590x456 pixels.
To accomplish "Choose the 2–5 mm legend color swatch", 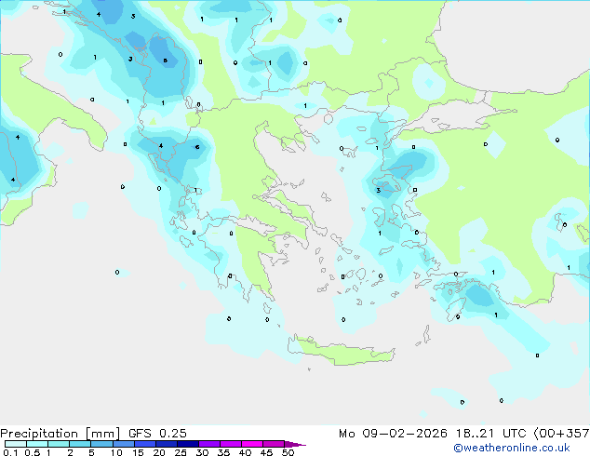I will (80, 444).
